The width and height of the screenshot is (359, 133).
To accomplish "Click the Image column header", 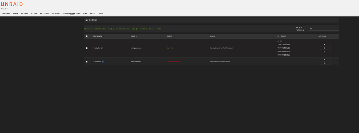I will coord(213,36).
